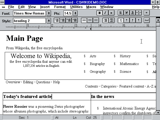The width and height of the screenshot is (160, 120).
Task: Click the bold Pierre Rossier text
Action: (15, 106)
